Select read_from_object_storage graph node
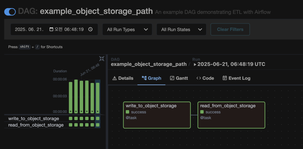The height and width of the screenshot is (149, 303). click(231, 115)
